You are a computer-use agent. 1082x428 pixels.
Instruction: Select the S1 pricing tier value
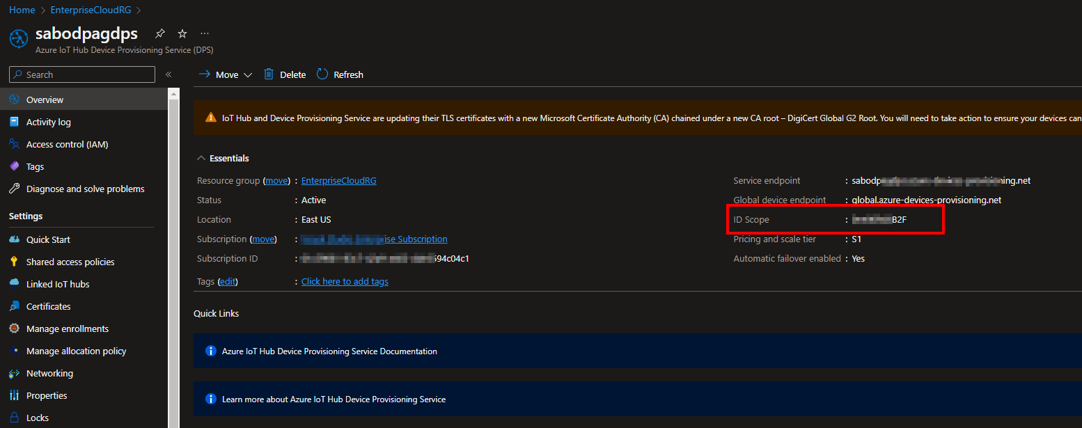click(x=857, y=239)
